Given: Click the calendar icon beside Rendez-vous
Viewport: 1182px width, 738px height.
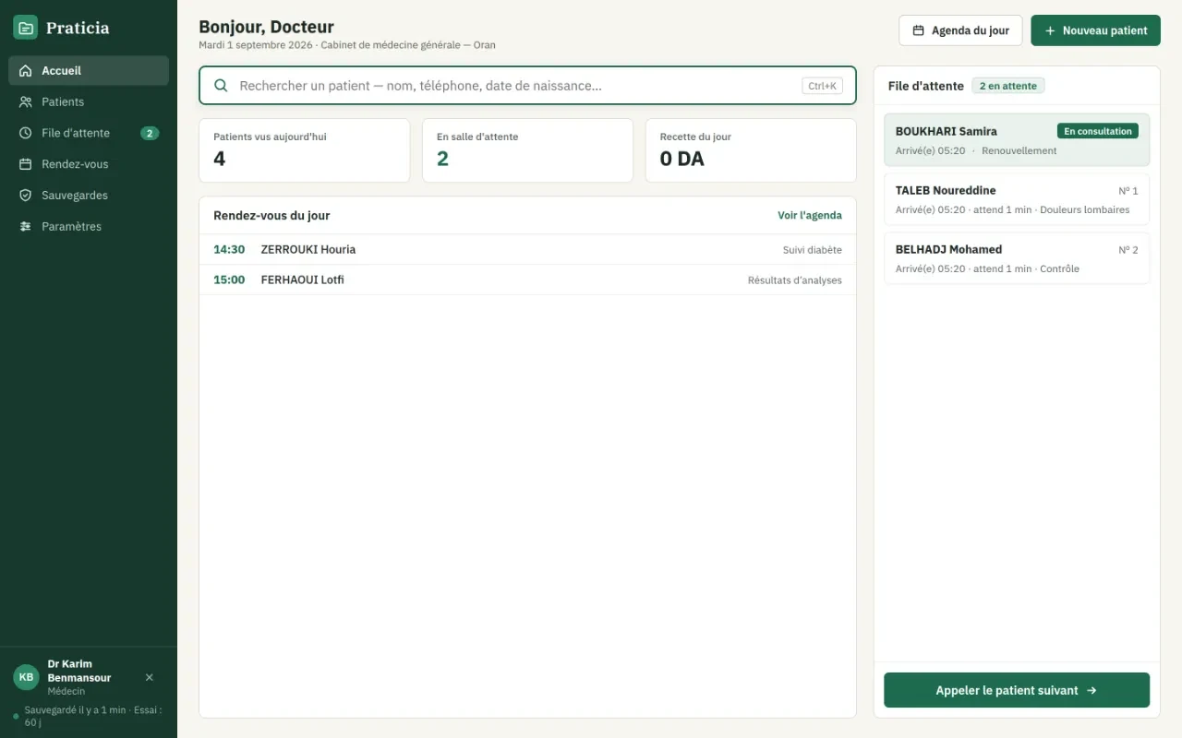Looking at the screenshot, I should pyautogui.click(x=26, y=164).
